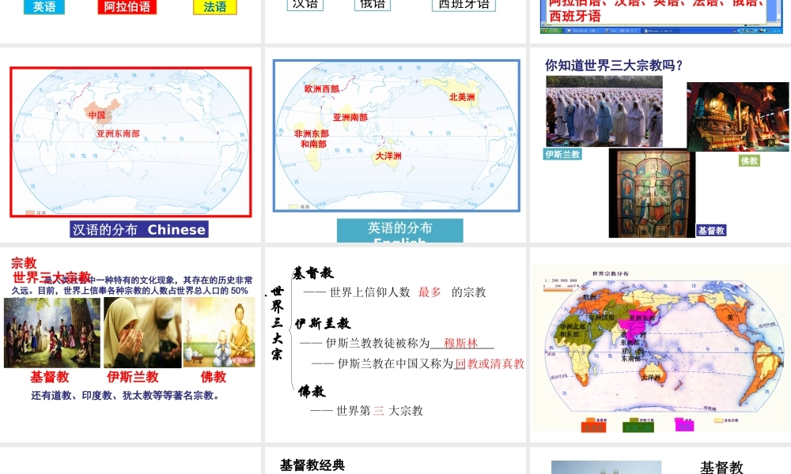791x474 pixels.
Task: Click the orange legend swatch on religion map
Action: 593,427
